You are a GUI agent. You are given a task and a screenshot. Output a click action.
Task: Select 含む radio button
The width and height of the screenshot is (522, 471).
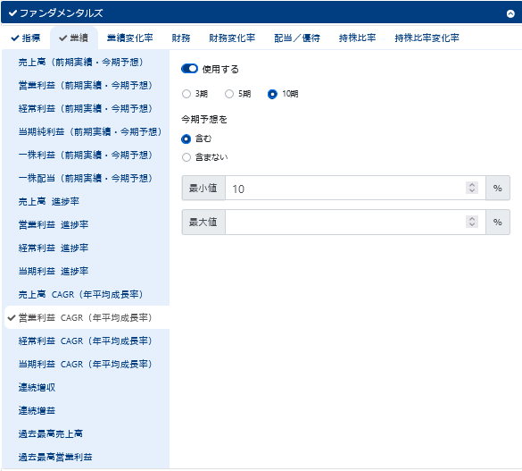coord(186,139)
